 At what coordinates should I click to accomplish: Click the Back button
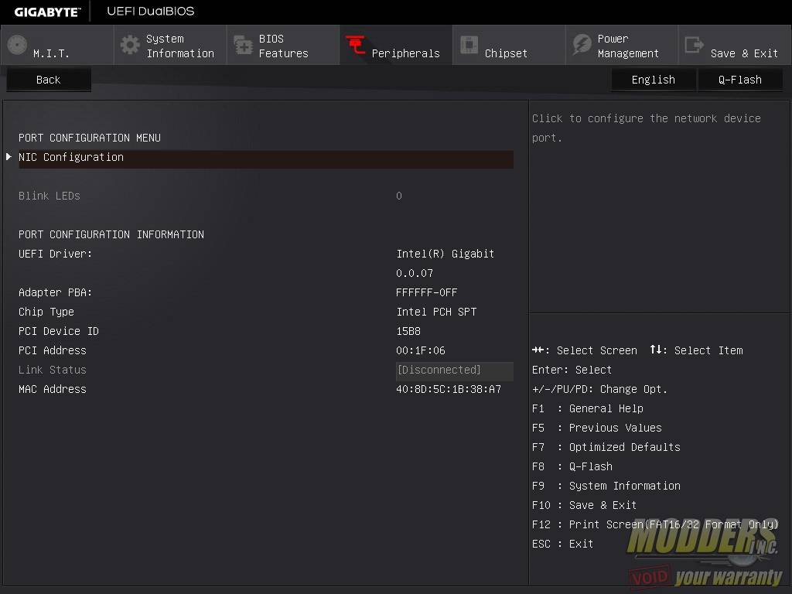click(49, 80)
